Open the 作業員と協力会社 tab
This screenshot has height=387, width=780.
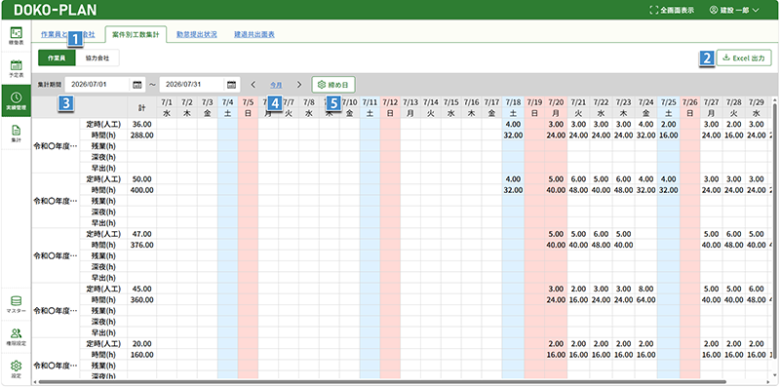[x=67, y=35]
